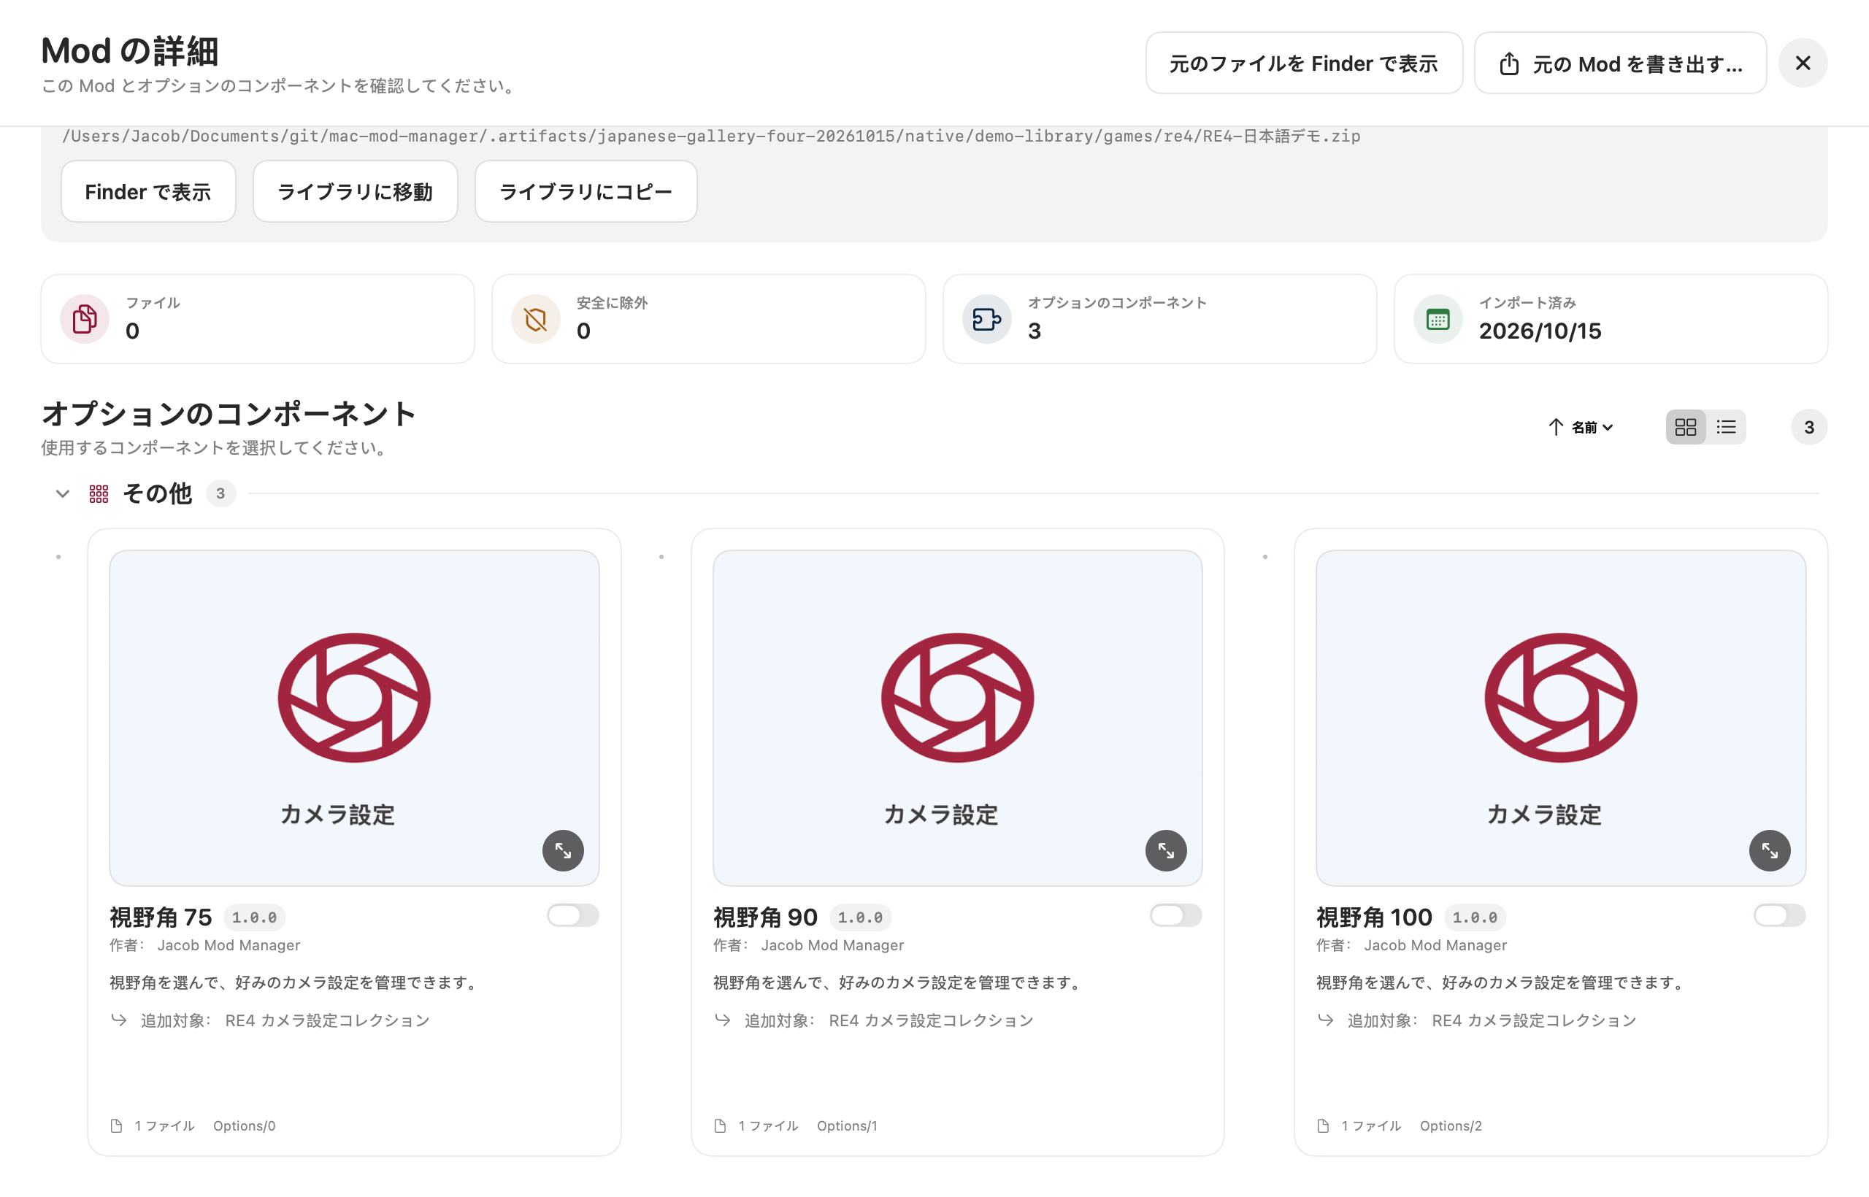Image resolution: width=1869 pixels, height=1197 pixels.
Task: Click the 2026/10/15 import date value
Action: [x=1540, y=331]
